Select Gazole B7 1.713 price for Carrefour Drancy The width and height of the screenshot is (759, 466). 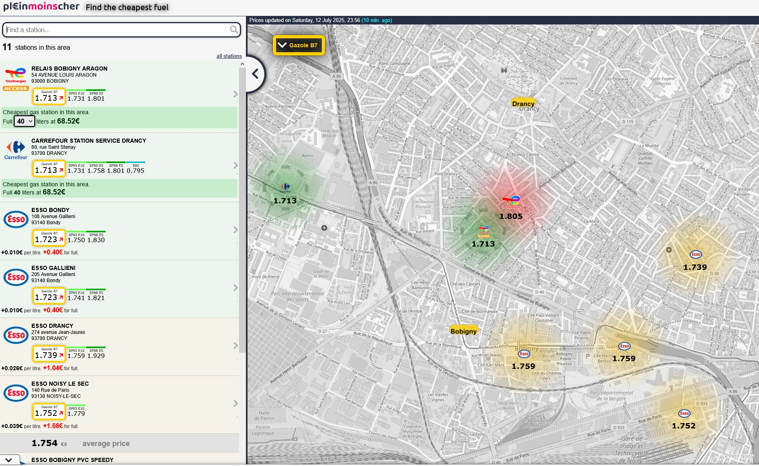(x=49, y=169)
